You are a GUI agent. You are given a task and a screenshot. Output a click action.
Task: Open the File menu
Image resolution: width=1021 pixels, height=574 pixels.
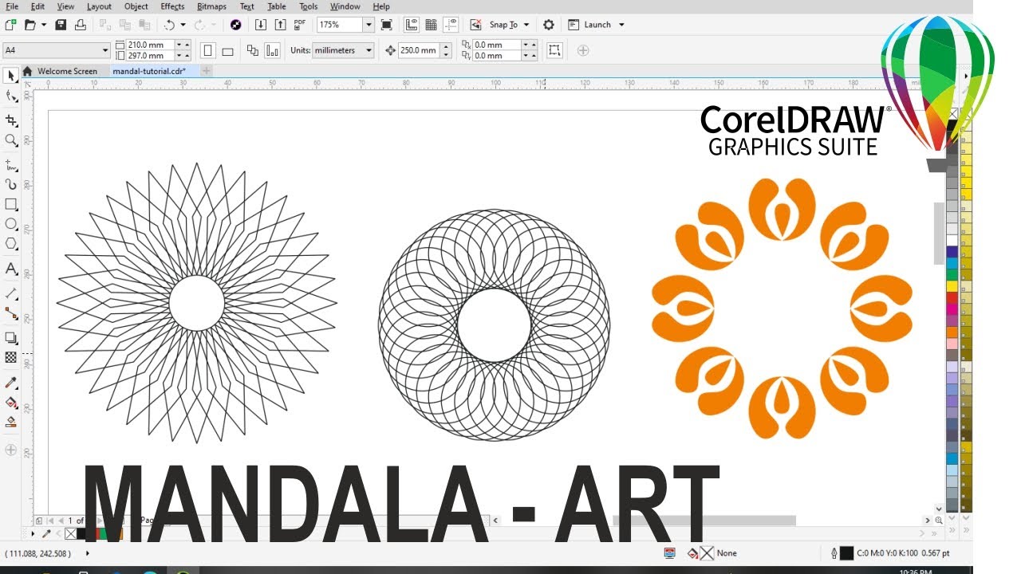[12, 6]
